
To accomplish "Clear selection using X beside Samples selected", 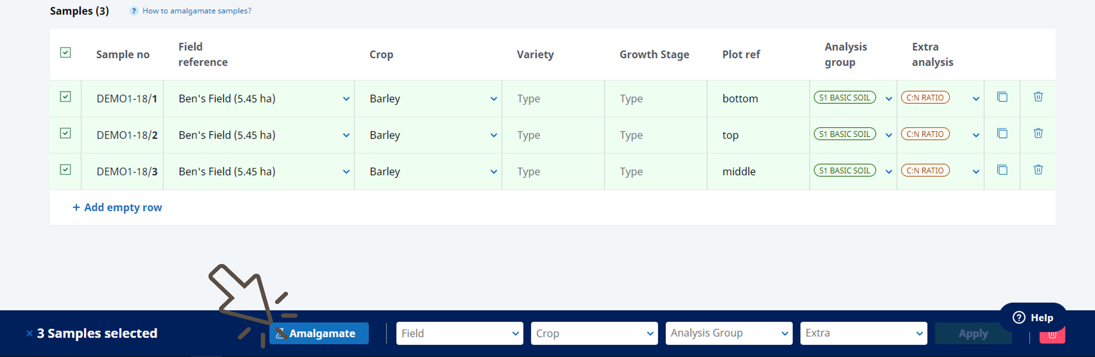I will 29,333.
